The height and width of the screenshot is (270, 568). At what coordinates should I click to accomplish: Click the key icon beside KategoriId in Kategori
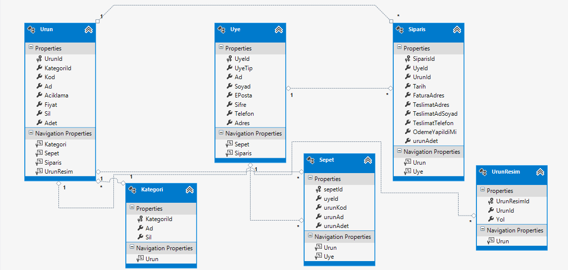pyautogui.click(x=140, y=219)
